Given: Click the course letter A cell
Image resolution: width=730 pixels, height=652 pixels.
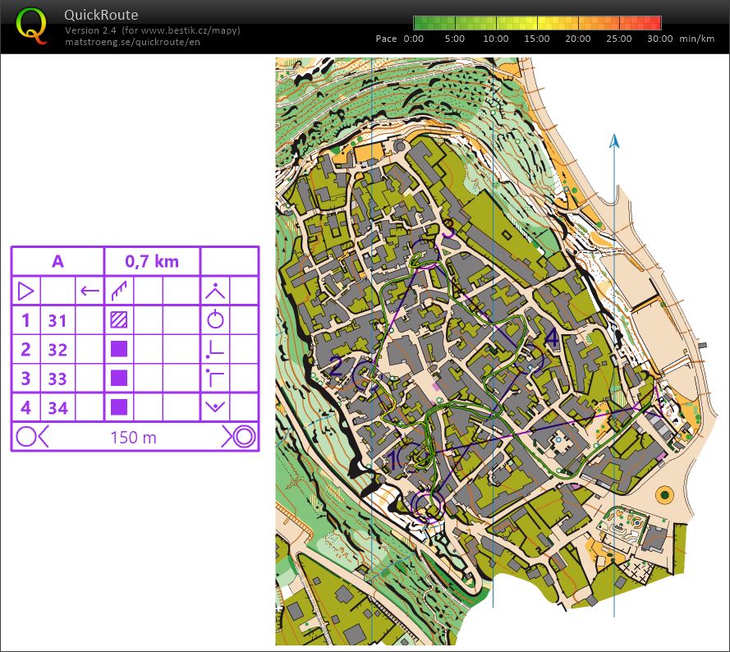Looking at the screenshot, I should [x=57, y=262].
